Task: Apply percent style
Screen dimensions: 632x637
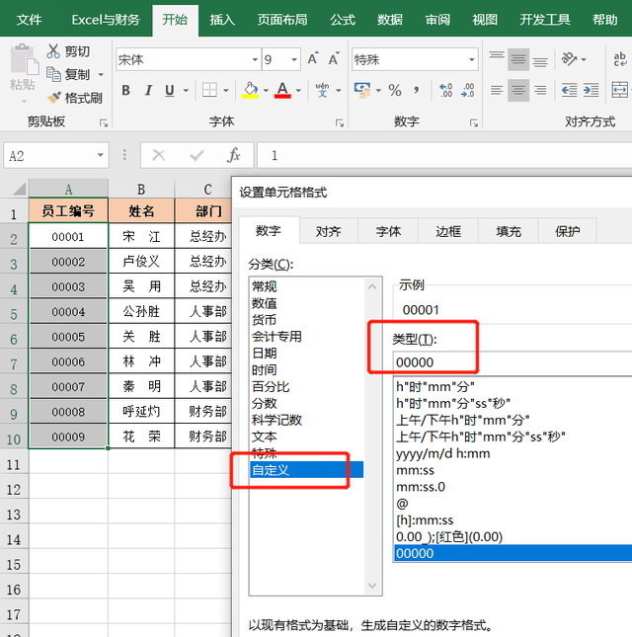Action: pyautogui.click(x=395, y=90)
